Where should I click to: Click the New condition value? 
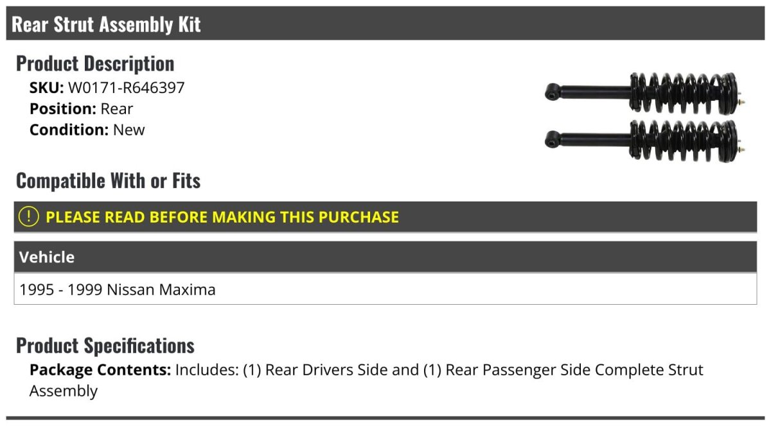129,130
